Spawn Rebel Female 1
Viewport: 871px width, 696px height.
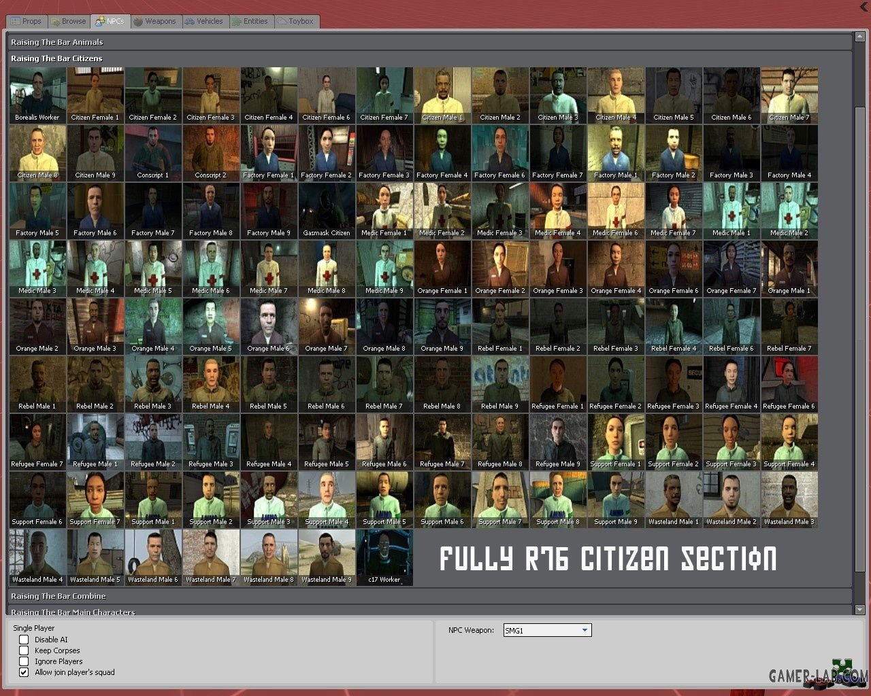coord(500,326)
